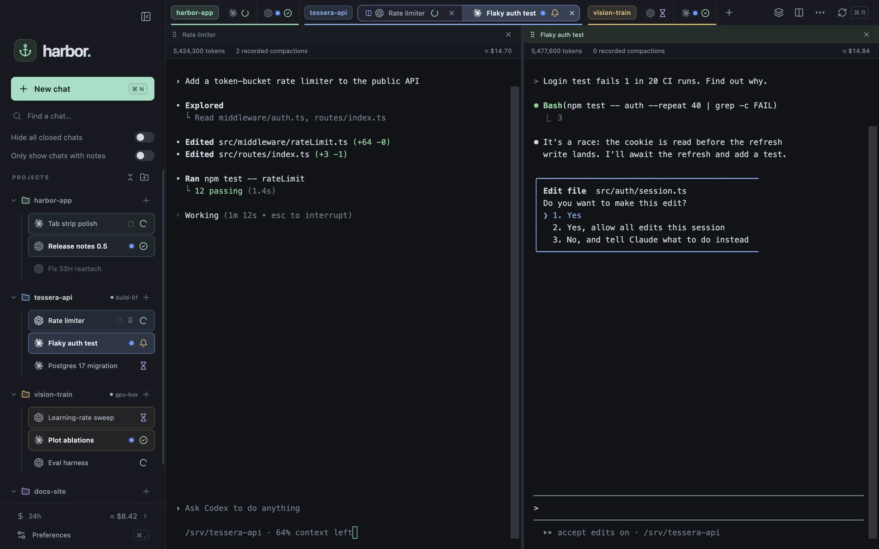The height and width of the screenshot is (549, 879).
Task: Open the Release notes 0.5 chat
Action: pos(92,246)
